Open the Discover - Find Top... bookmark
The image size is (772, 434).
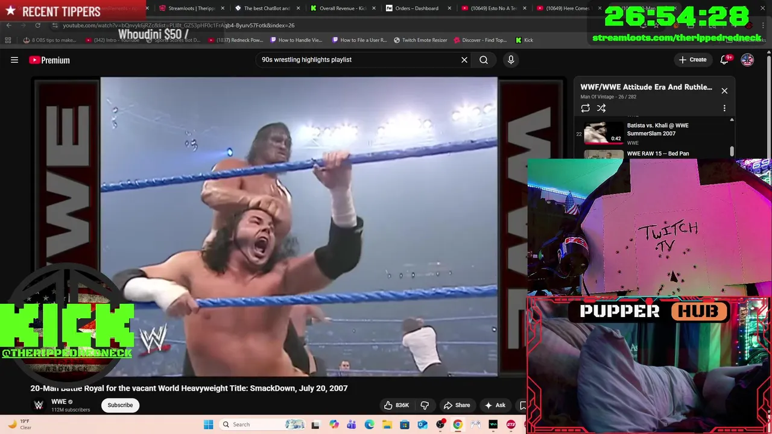pyautogui.click(x=480, y=40)
